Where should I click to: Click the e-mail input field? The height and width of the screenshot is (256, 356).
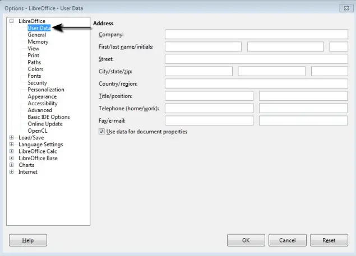tap(303, 120)
